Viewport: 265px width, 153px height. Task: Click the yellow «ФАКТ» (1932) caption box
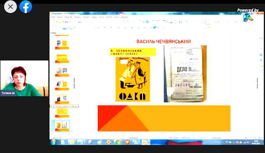pos(133,52)
